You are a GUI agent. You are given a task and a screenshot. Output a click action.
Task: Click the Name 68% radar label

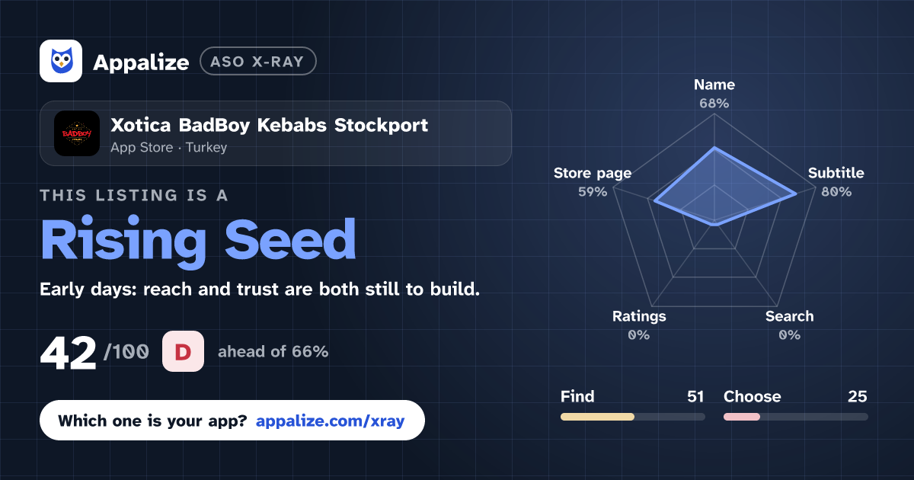tap(714, 94)
